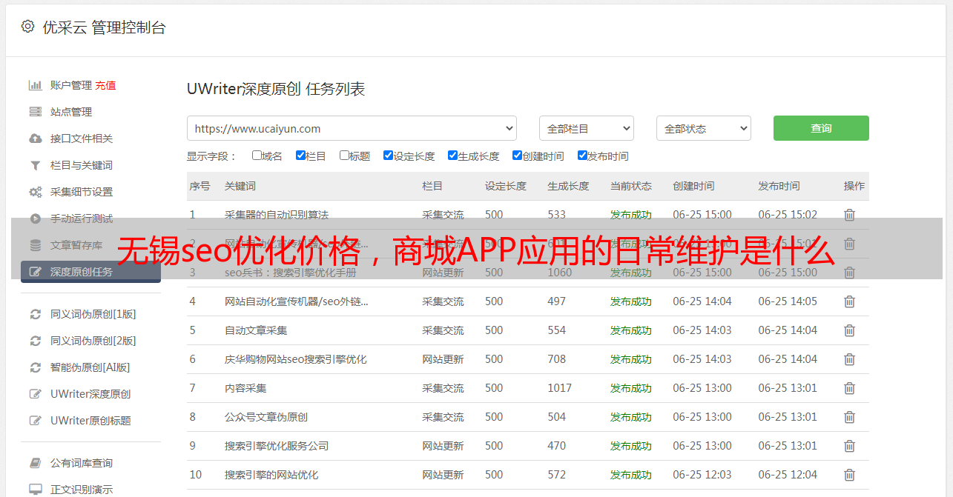Click the red 充值 link
Image resolution: width=953 pixels, height=497 pixels.
click(x=105, y=85)
